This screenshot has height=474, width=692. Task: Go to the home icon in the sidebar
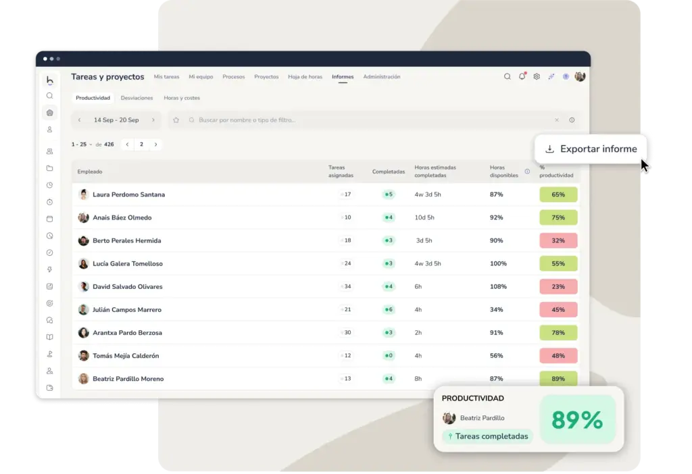tap(50, 113)
